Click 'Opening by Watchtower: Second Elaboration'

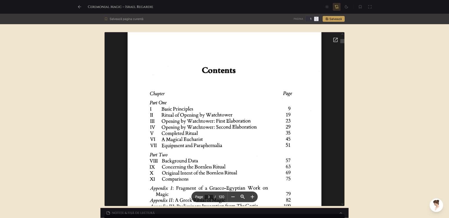(x=209, y=127)
